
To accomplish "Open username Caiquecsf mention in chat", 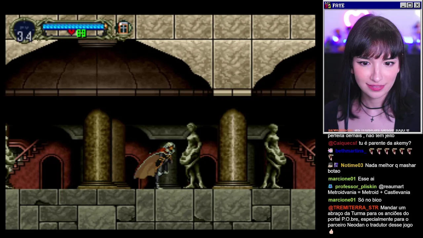I will tap(343, 143).
